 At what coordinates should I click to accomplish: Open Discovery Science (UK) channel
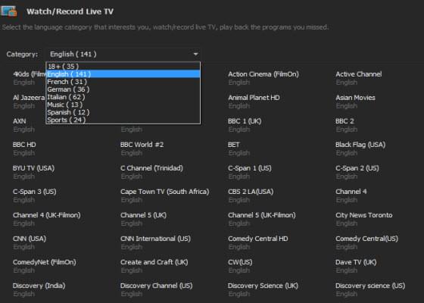pyautogui.click(x=263, y=286)
